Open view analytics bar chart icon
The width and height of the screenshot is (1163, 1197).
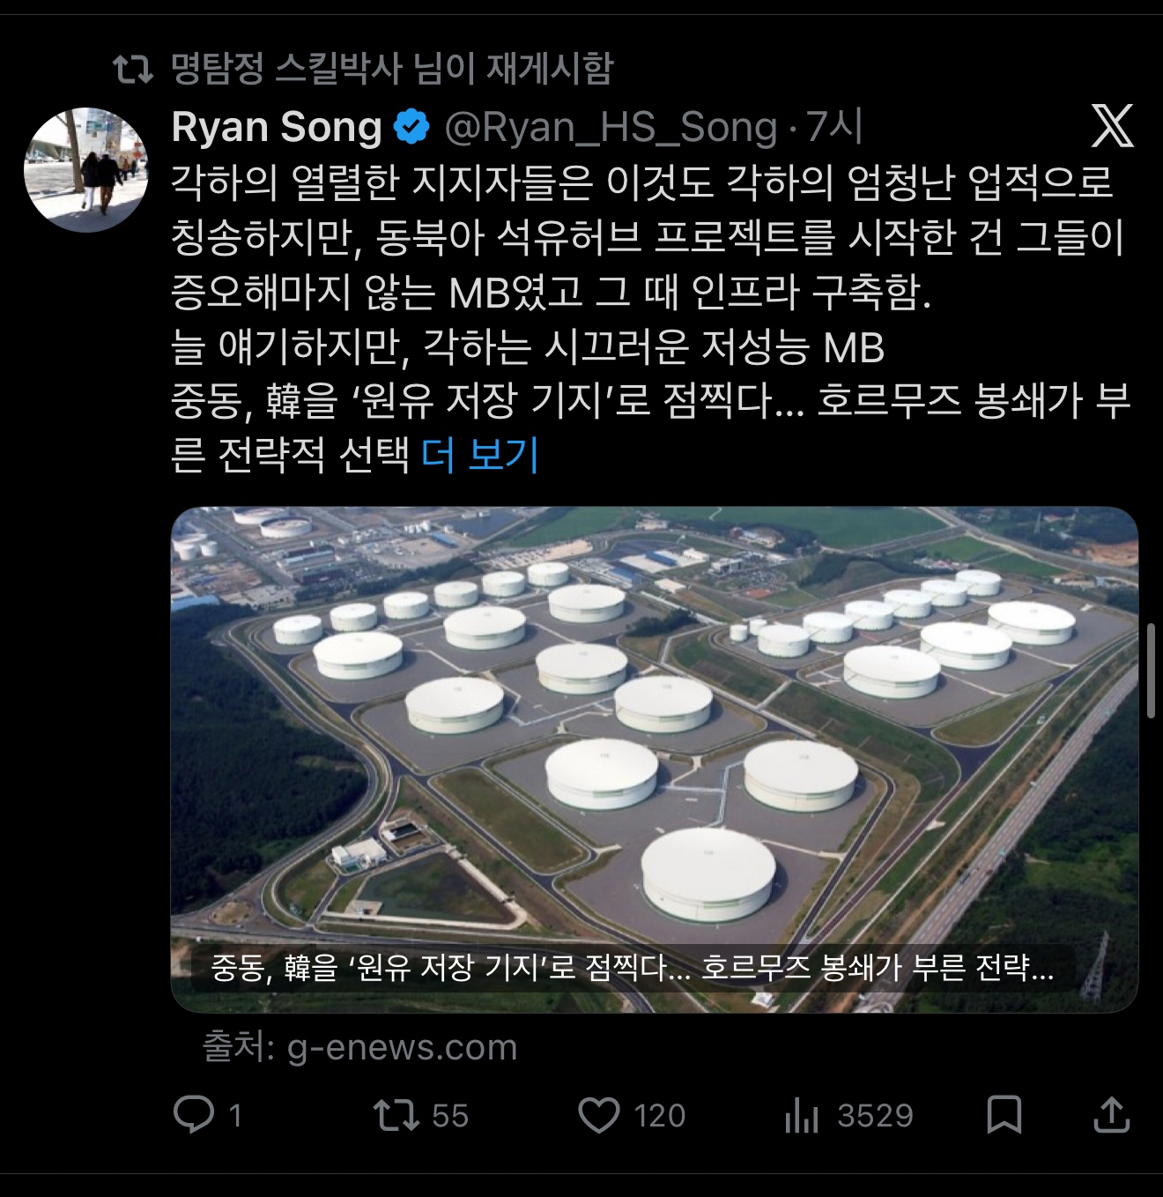tap(802, 1116)
